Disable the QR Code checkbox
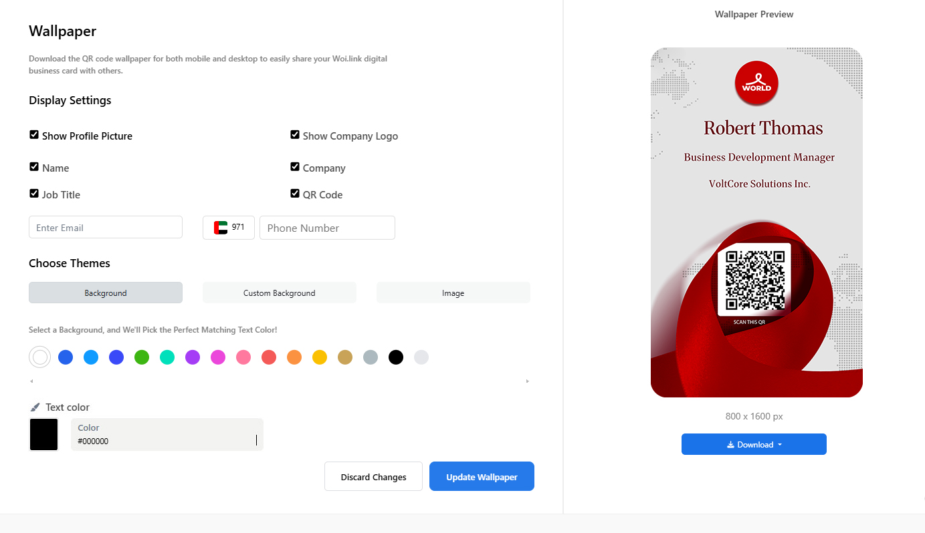Image resolution: width=925 pixels, height=533 pixels. click(x=295, y=194)
